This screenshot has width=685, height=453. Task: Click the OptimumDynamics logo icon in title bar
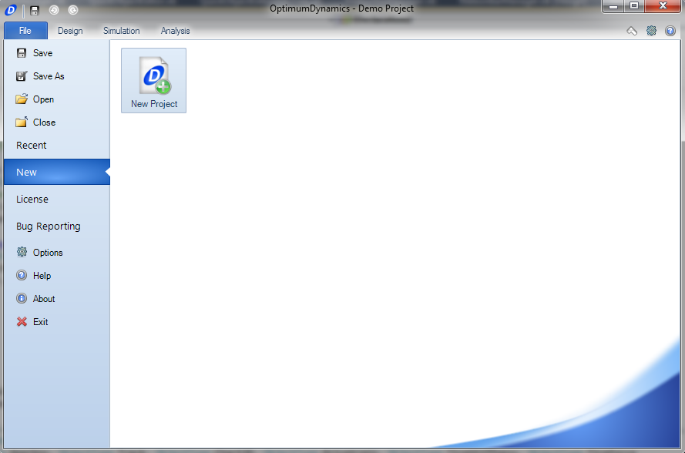click(11, 9)
